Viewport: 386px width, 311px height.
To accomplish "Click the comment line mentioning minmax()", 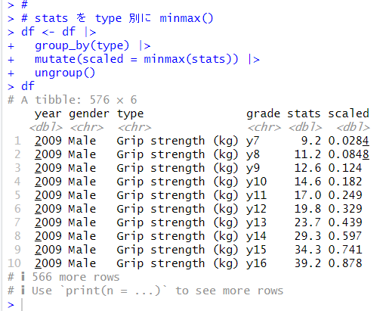I will coord(117,18).
